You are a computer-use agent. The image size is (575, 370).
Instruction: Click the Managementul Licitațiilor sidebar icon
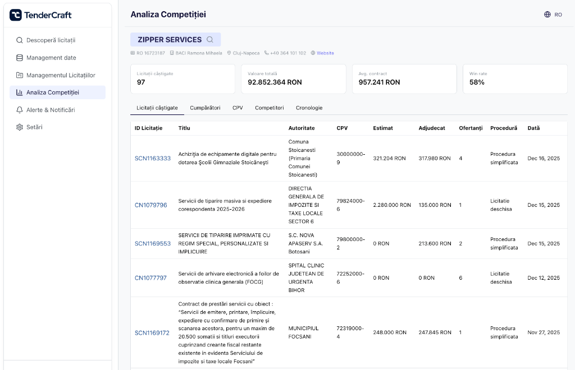pyautogui.click(x=20, y=75)
